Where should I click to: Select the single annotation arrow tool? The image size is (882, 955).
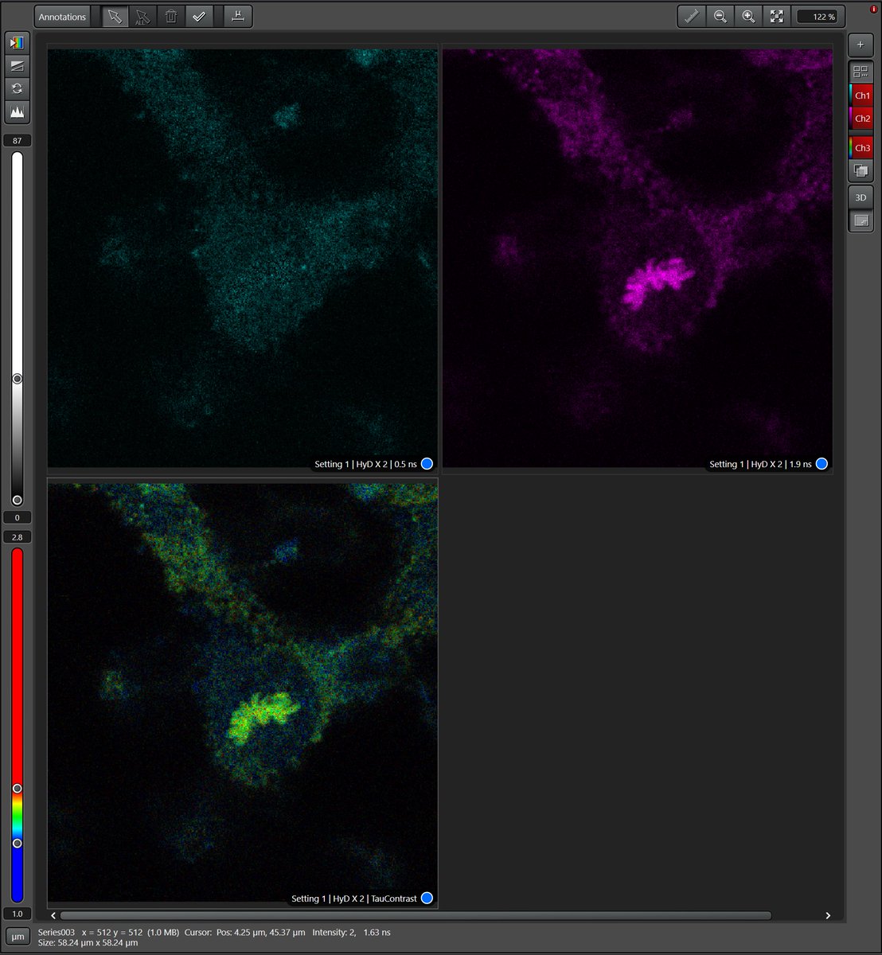(115, 16)
